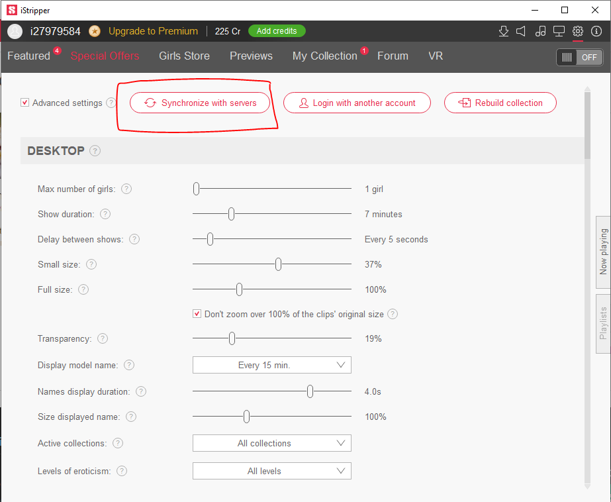Open help icon beside DESKTOP heading

point(95,151)
